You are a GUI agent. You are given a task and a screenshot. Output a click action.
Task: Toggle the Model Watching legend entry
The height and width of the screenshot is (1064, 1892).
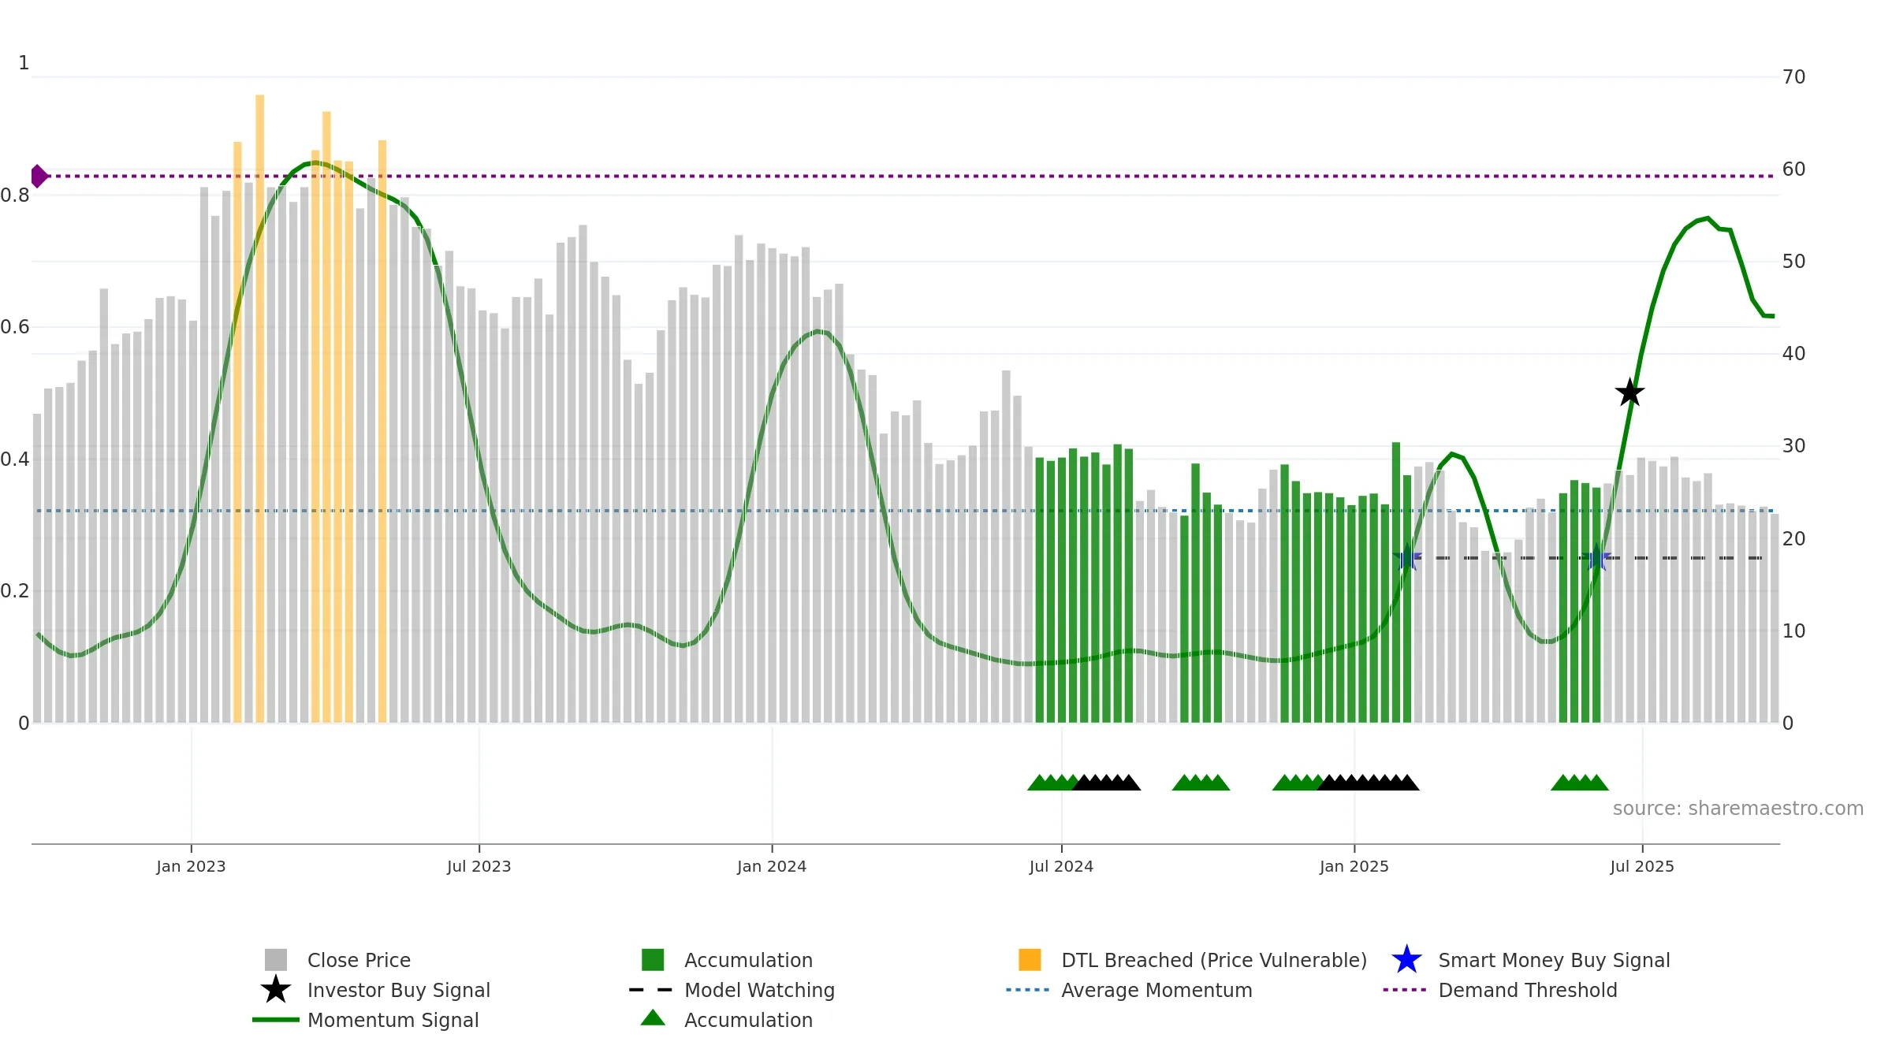pos(732,990)
